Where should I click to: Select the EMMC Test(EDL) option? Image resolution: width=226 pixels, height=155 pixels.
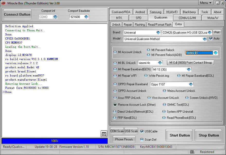click(x=164, y=105)
